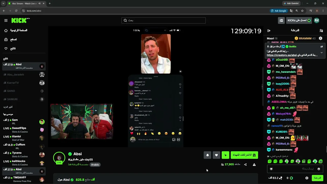
Task: Report the stream via warning icon
Action: click(x=254, y=165)
